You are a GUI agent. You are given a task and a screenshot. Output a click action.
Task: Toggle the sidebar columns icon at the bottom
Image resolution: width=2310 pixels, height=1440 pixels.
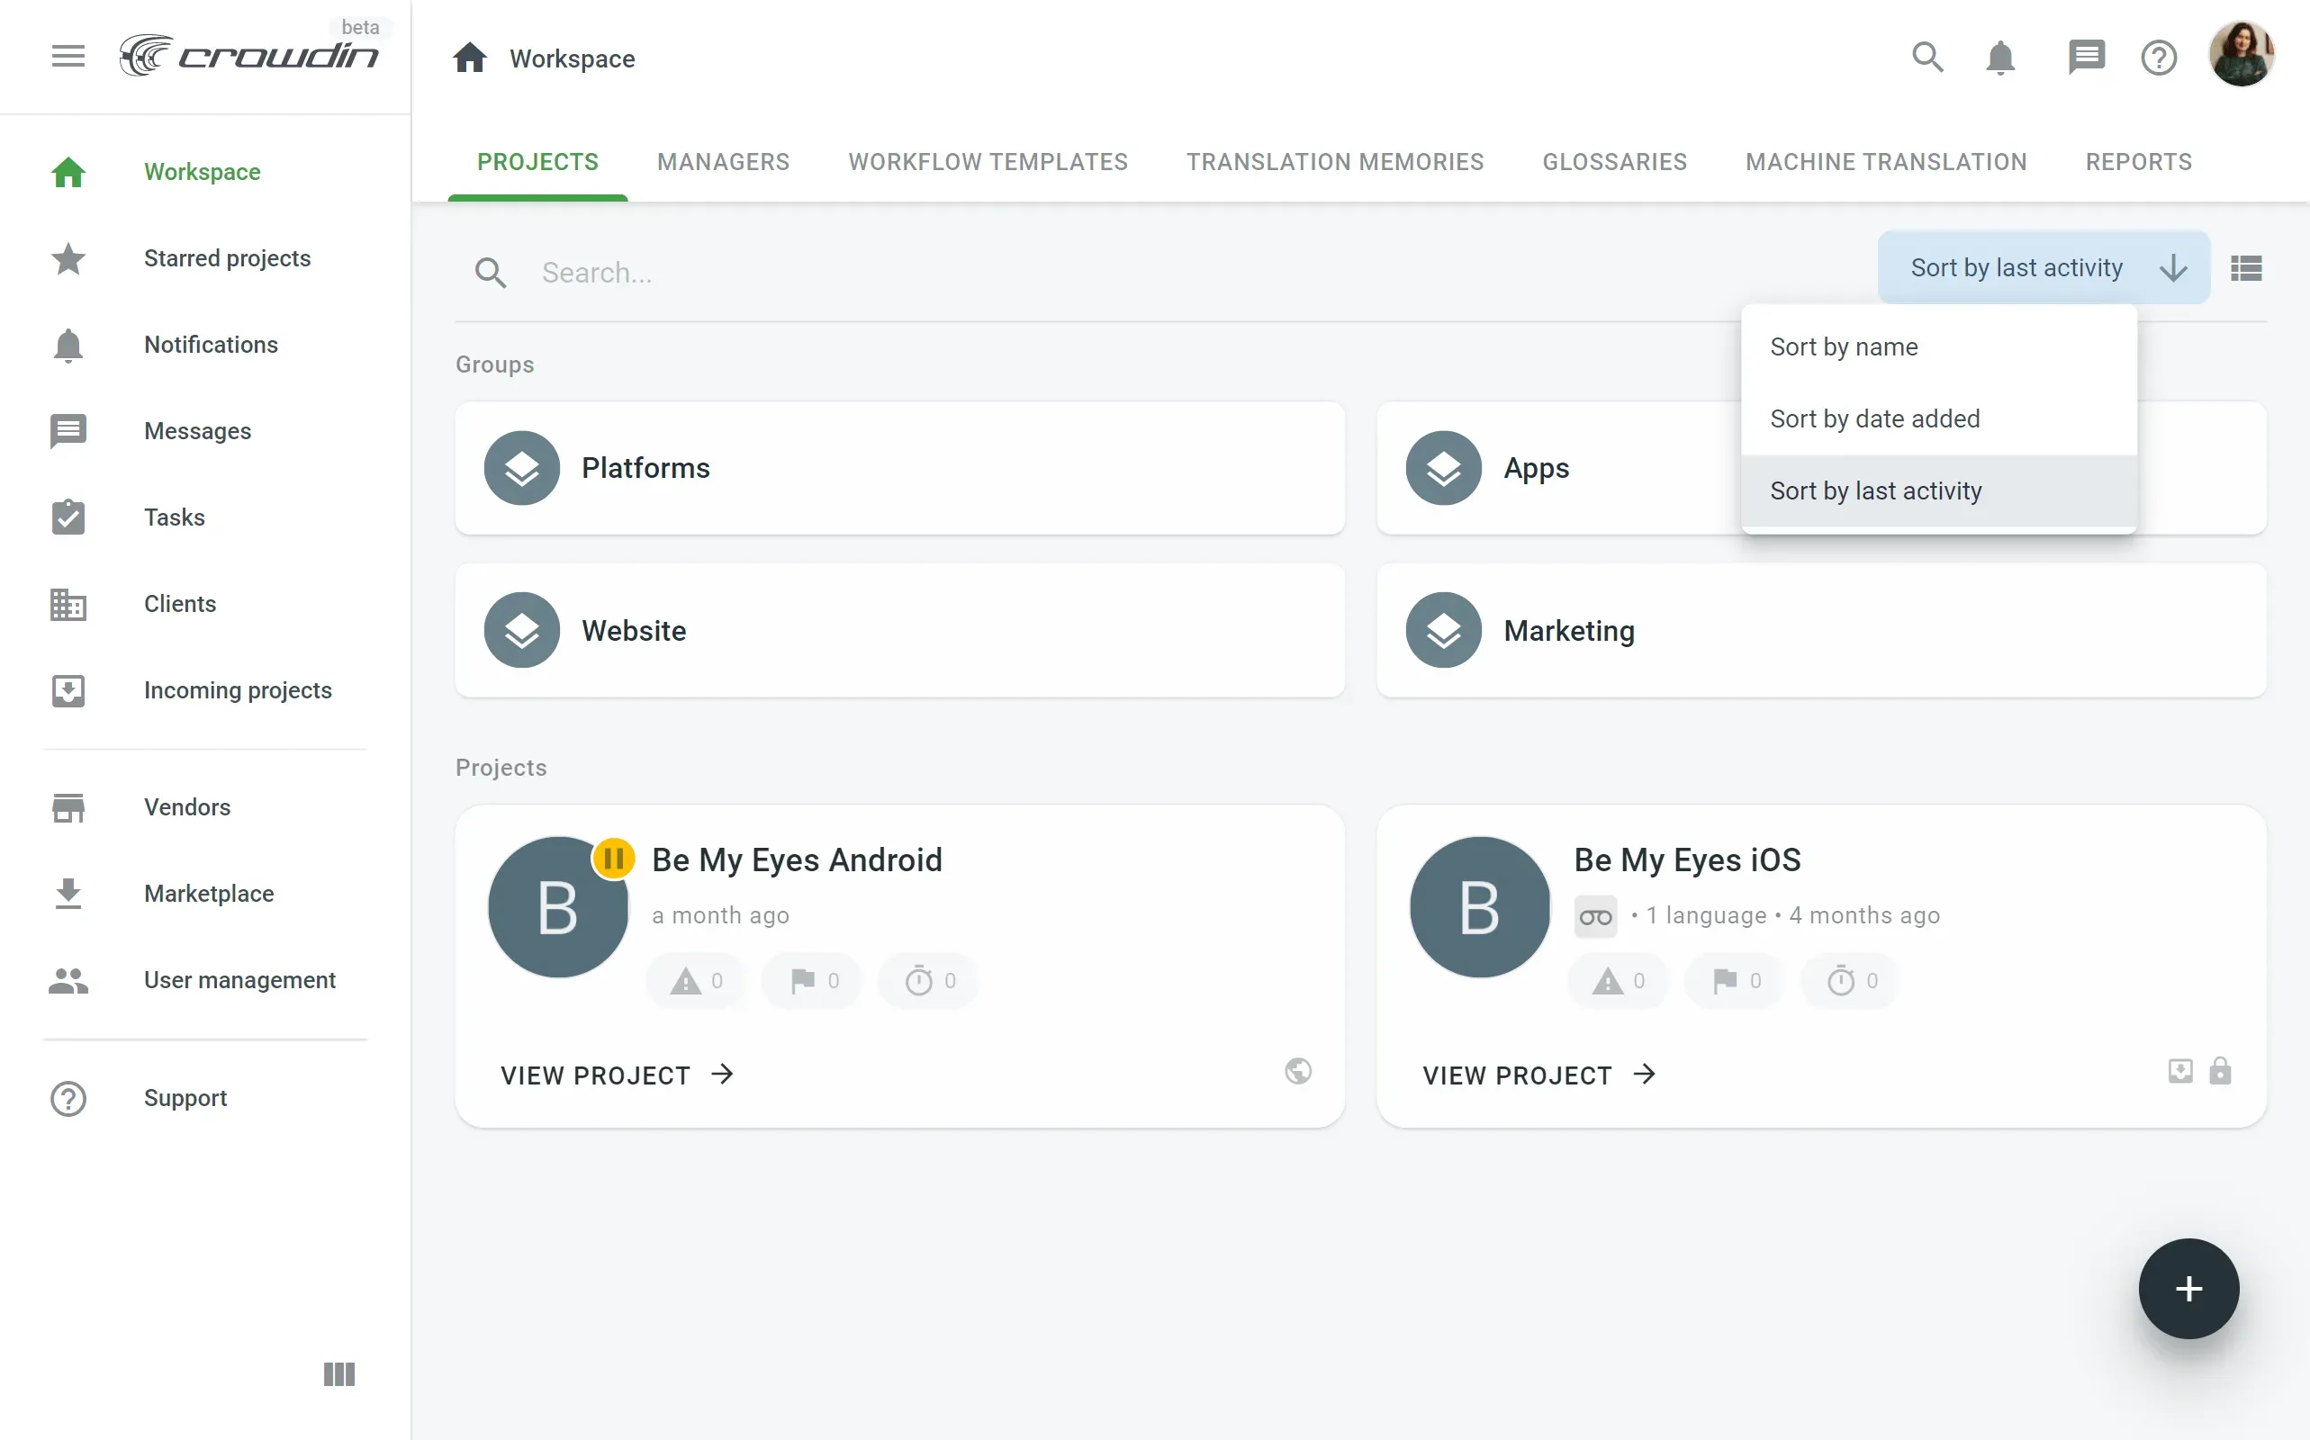point(339,1373)
